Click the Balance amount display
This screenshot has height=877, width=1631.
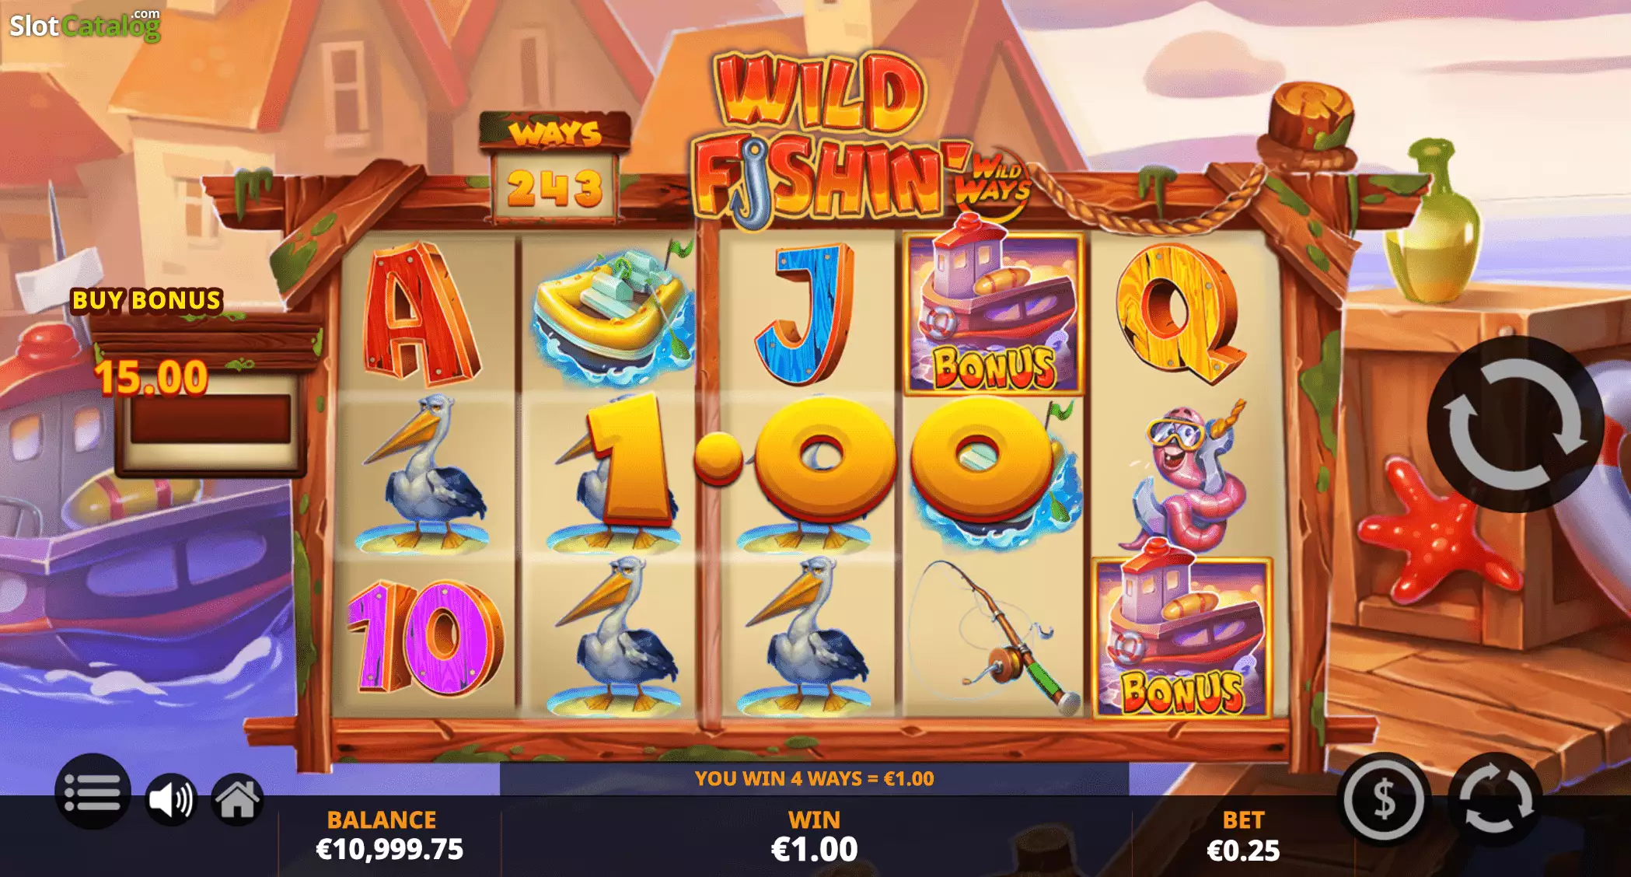[x=389, y=836]
